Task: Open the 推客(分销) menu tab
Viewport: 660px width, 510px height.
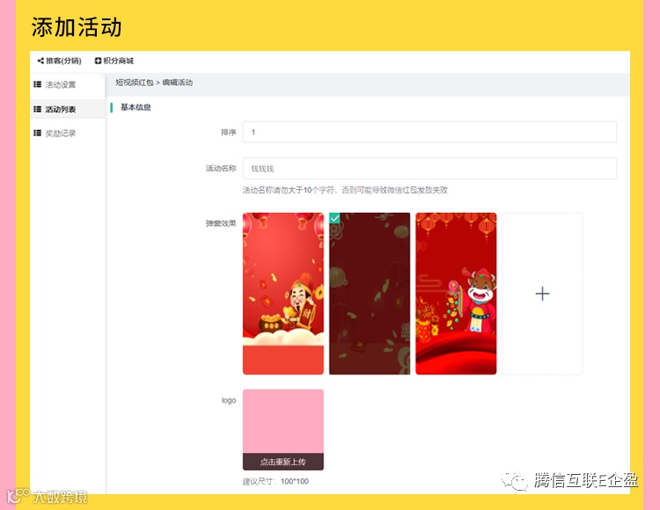Action: tap(59, 61)
